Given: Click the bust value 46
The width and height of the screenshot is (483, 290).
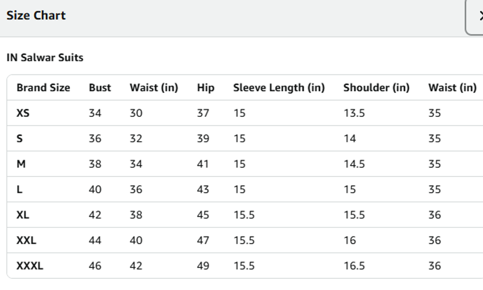Looking at the screenshot, I should 95,266.
